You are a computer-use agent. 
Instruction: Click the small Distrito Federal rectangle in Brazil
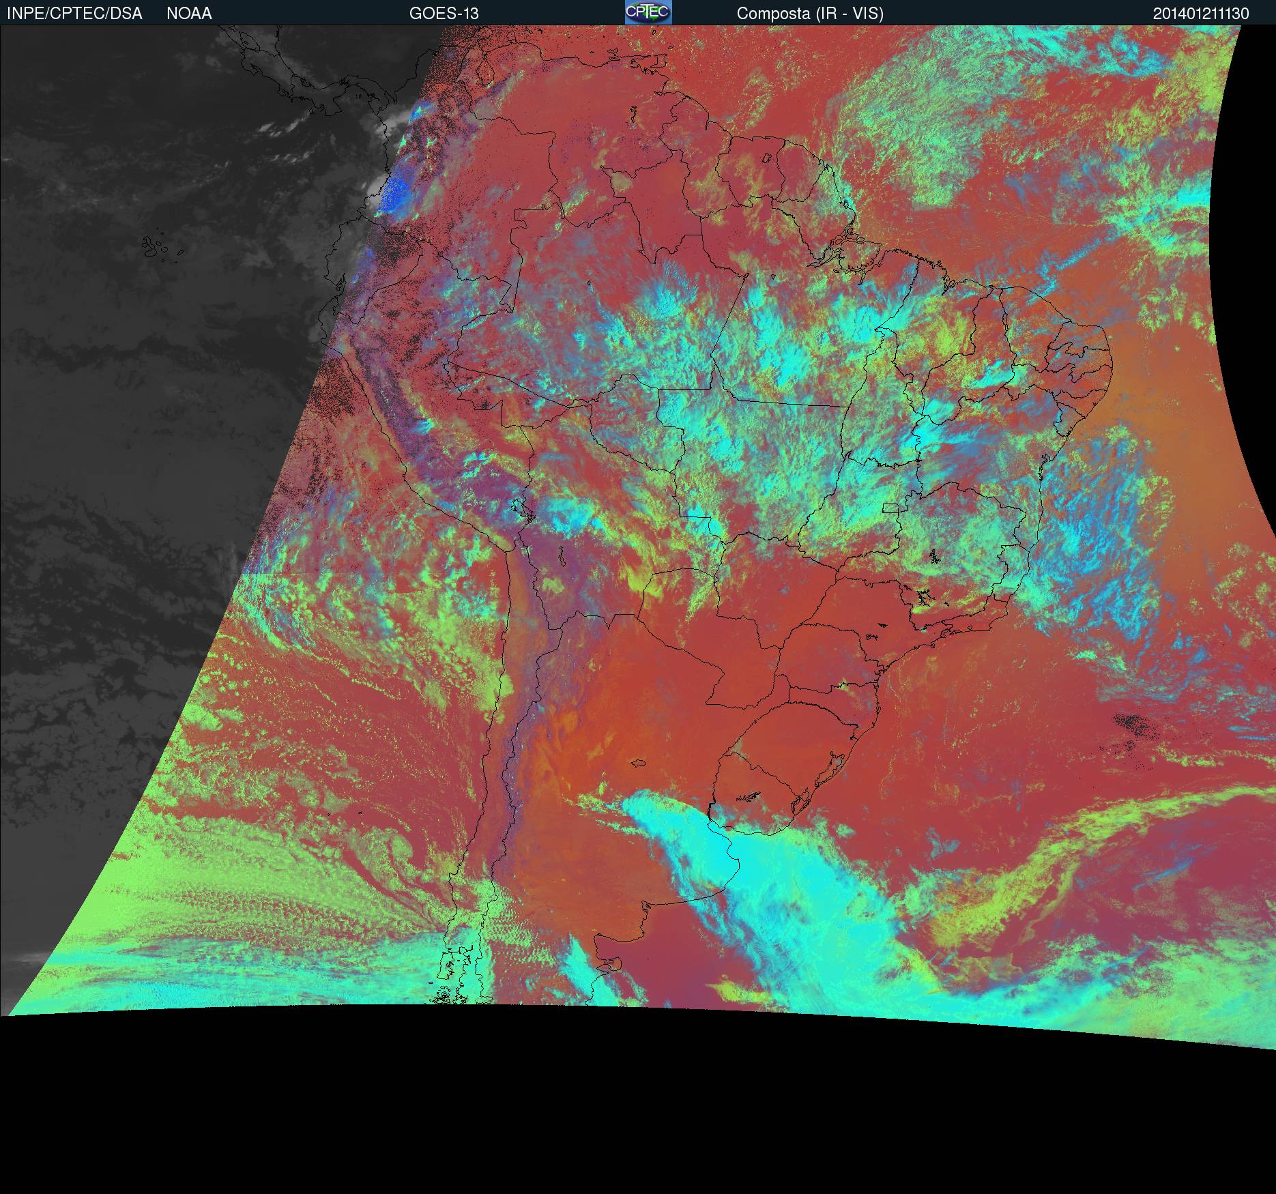(891, 508)
